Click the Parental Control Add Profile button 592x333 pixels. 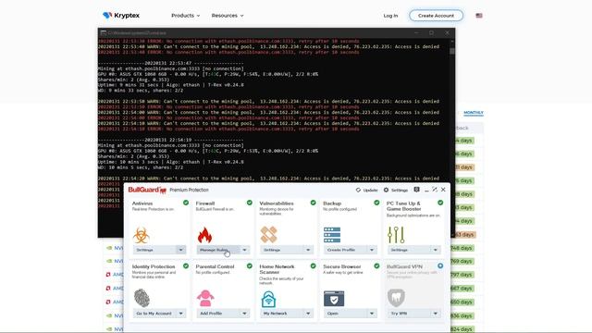tap(218, 314)
